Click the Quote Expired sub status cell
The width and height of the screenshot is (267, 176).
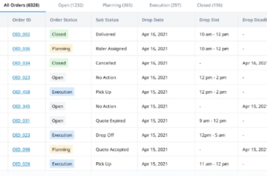(x=111, y=121)
